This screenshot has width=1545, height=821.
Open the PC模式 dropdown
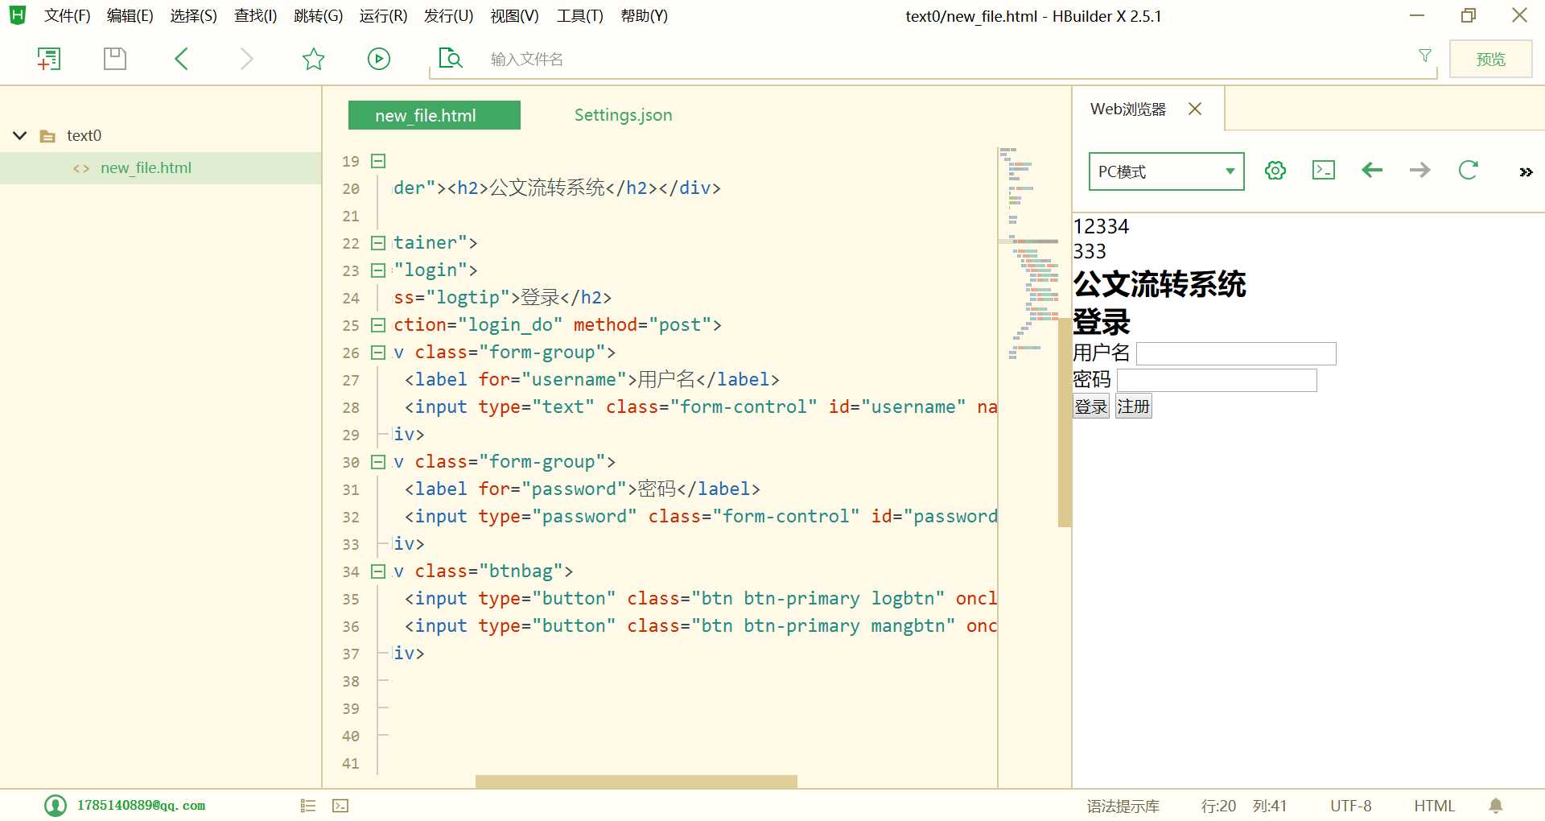pyautogui.click(x=1166, y=171)
